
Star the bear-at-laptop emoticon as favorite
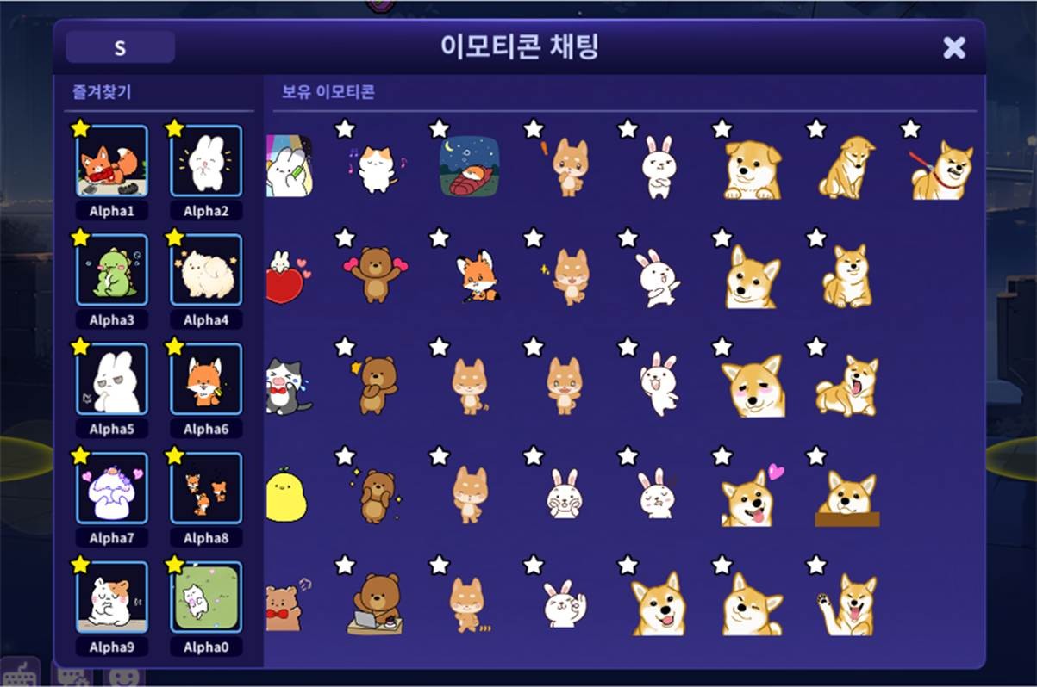click(345, 565)
